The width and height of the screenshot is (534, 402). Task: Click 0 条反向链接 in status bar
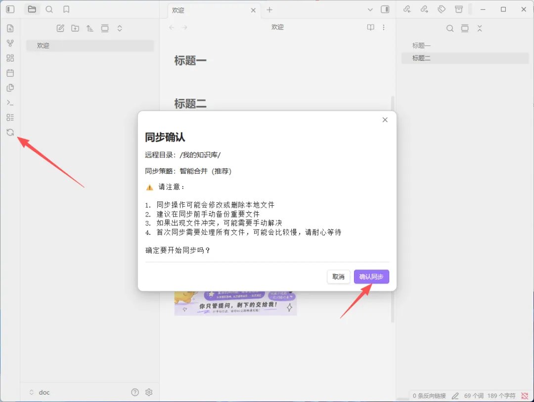429,396
